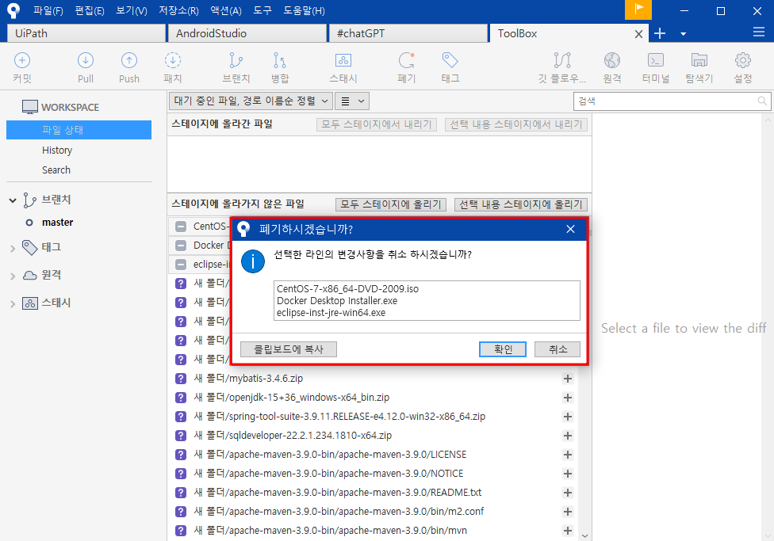
Task: Switch to the #chatGPT tab
Action: point(408,33)
